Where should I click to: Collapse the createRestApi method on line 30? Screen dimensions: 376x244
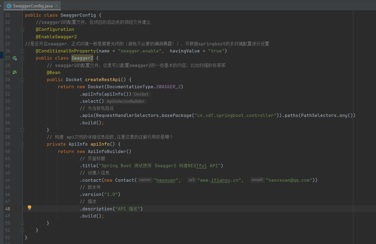[23, 80]
